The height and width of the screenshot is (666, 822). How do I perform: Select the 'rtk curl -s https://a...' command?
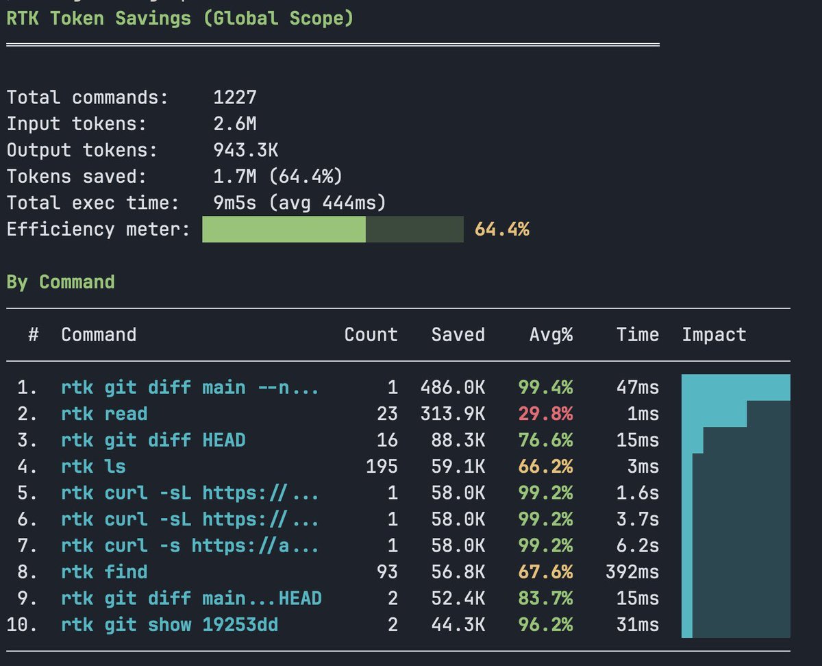click(190, 545)
